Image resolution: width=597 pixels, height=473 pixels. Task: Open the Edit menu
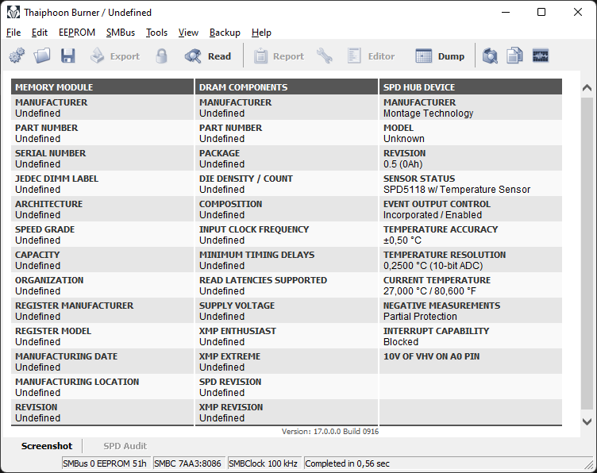click(40, 33)
